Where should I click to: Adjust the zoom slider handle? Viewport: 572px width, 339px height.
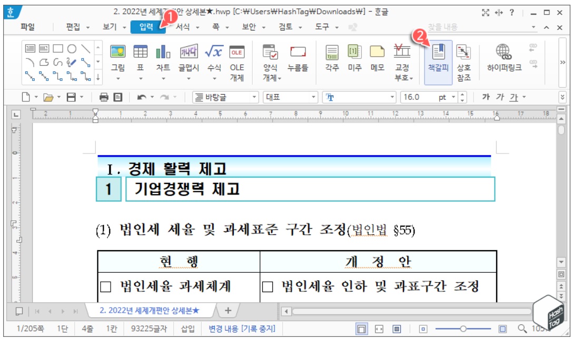pos(463,329)
